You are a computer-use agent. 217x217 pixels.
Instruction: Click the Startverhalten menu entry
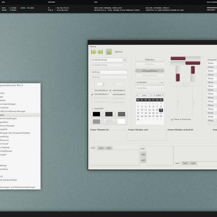(20, 180)
